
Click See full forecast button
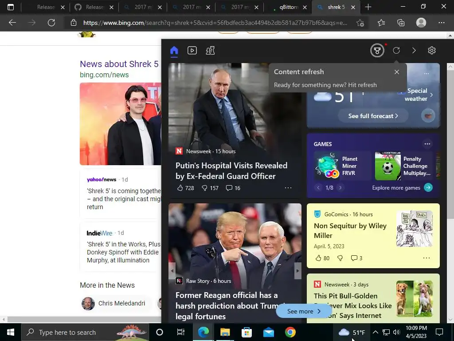pyautogui.click(x=373, y=116)
